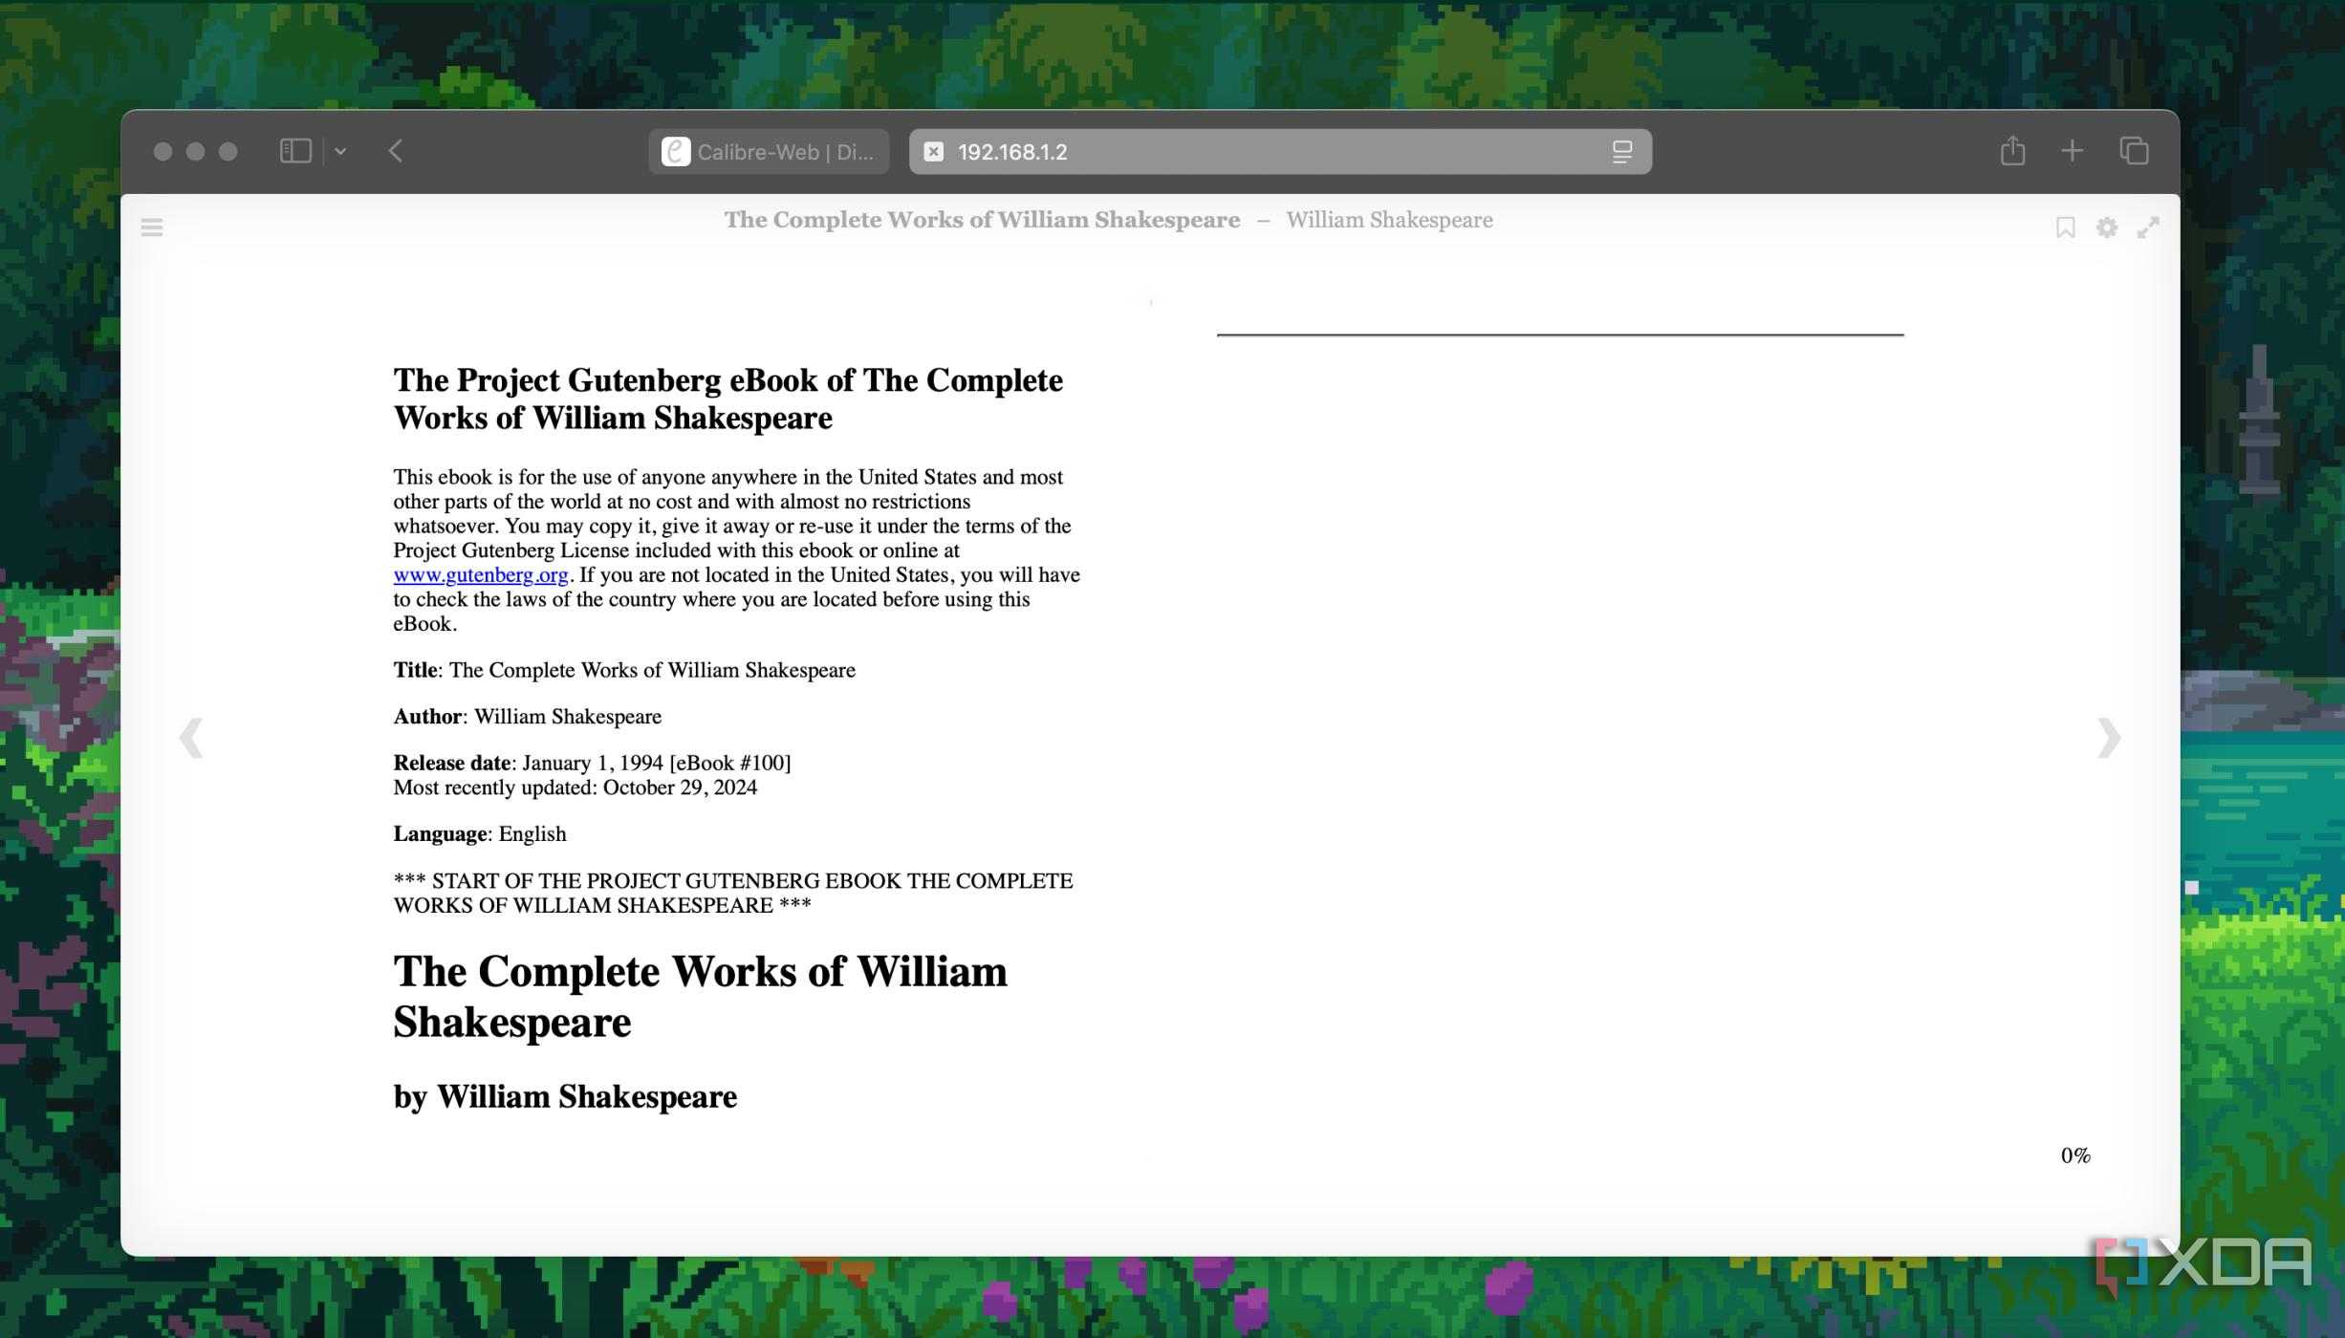Open the reader table of contents menu
The height and width of the screenshot is (1338, 2345).
tap(152, 227)
